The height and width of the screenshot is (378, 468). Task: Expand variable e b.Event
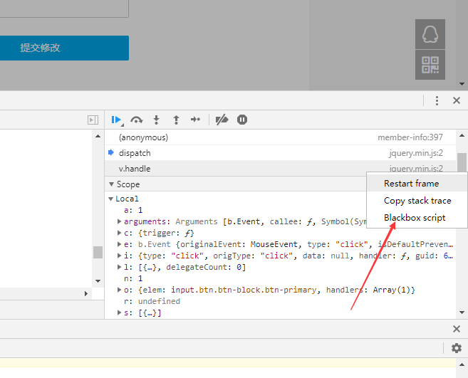[x=119, y=244]
